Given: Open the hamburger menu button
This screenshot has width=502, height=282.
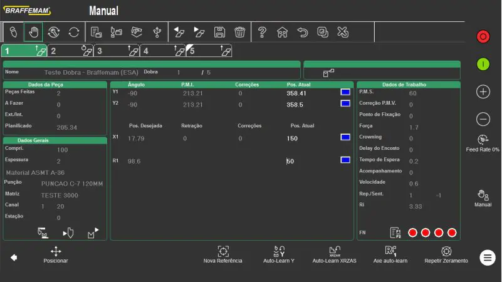Looking at the screenshot, I should pyautogui.click(x=488, y=258).
